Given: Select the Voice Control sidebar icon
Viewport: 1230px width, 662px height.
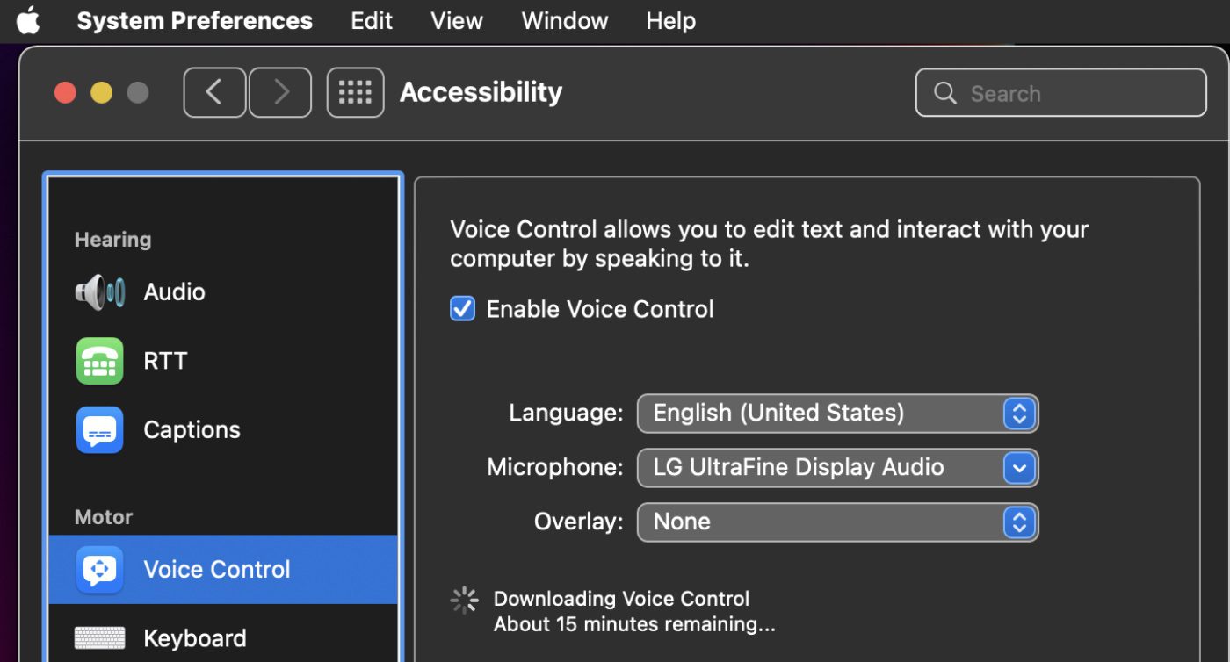Looking at the screenshot, I should pos(99,570).
